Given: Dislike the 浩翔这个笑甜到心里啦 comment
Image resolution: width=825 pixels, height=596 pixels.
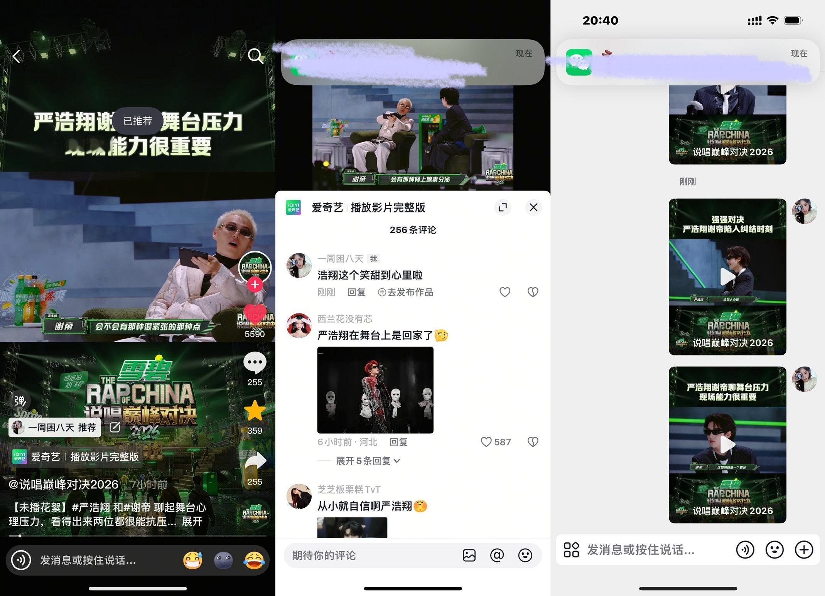Looking at the screenshot, I should (x=533, y=292).
